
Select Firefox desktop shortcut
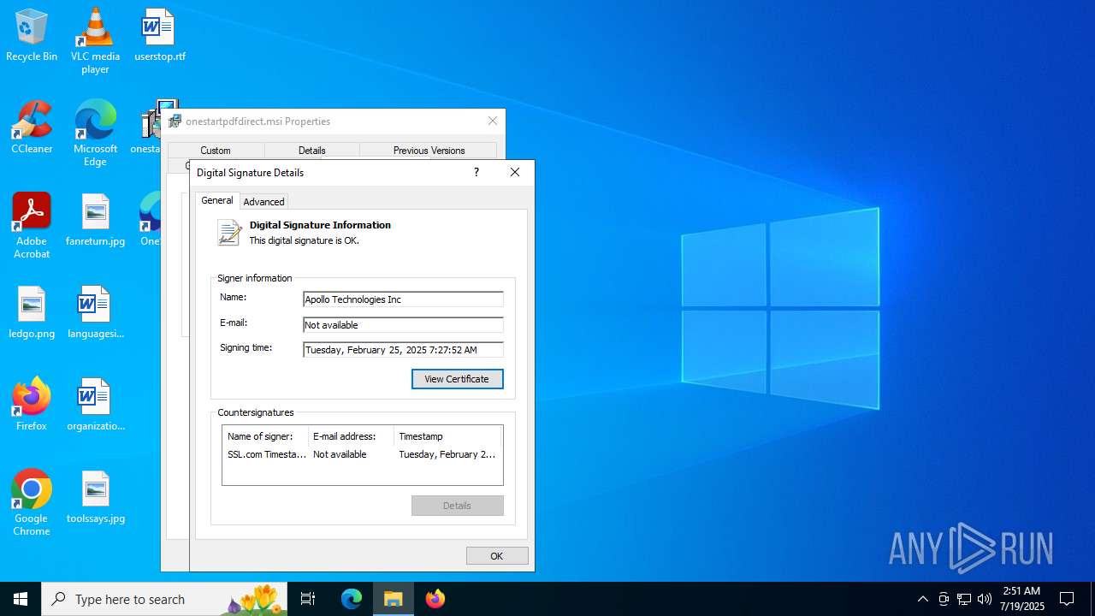(x=32, y=405)
